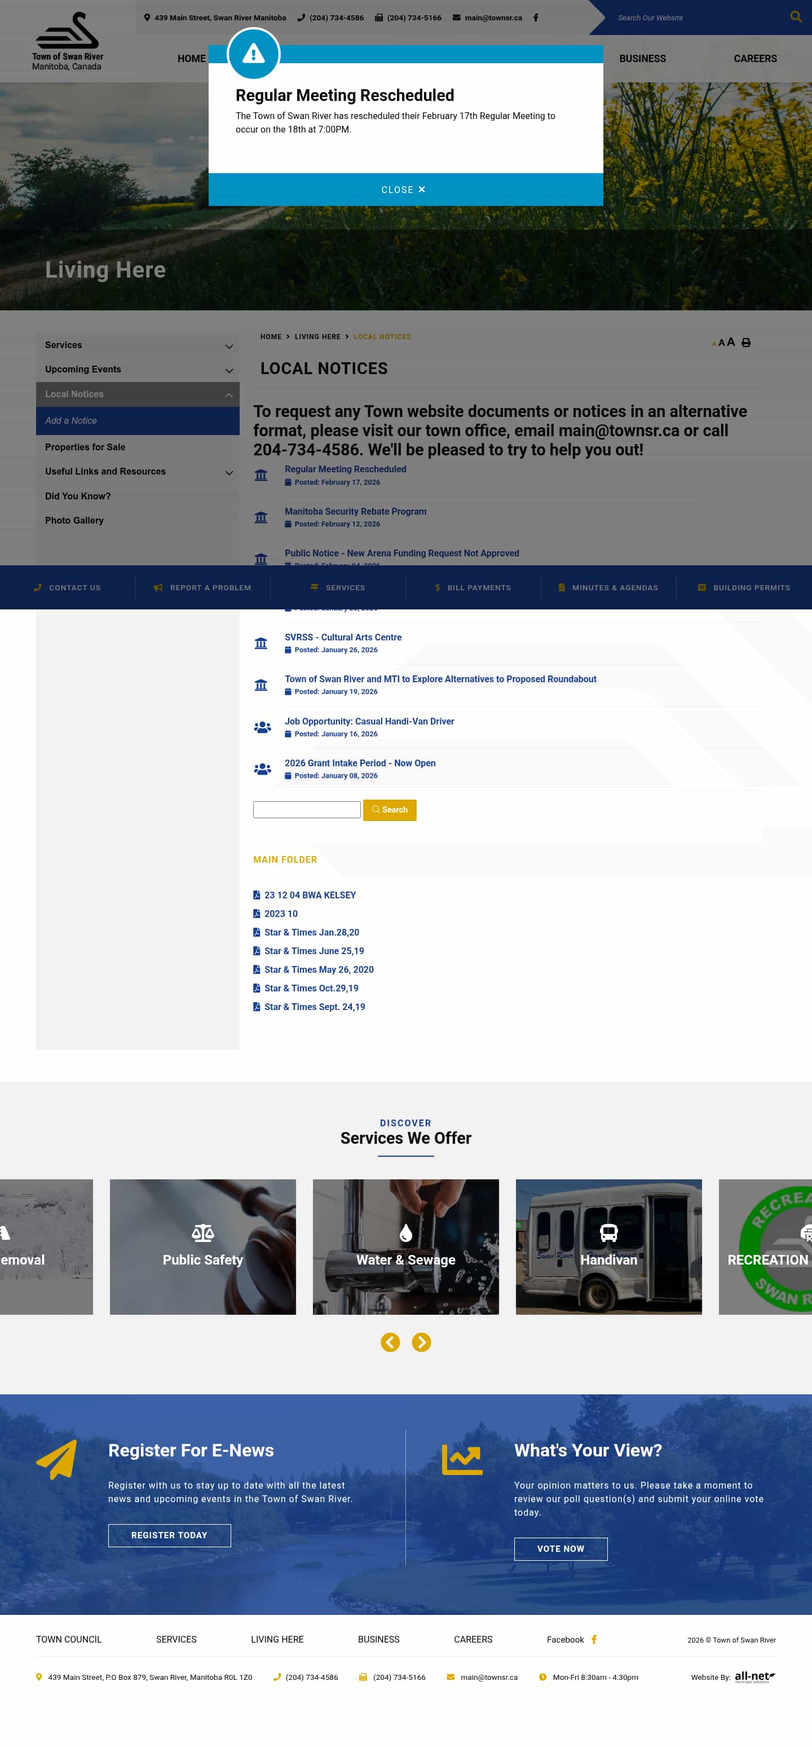Open the CAREERS menu item

(755, 58)
